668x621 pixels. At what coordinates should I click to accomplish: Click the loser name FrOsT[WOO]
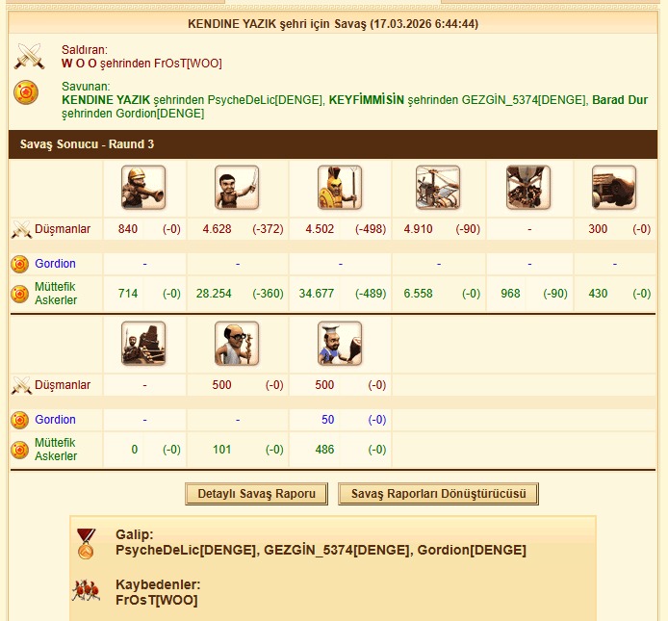coord(157,601)
